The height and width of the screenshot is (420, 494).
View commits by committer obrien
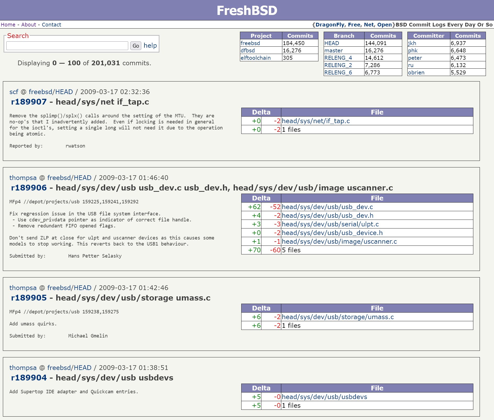tap(416, 73)
